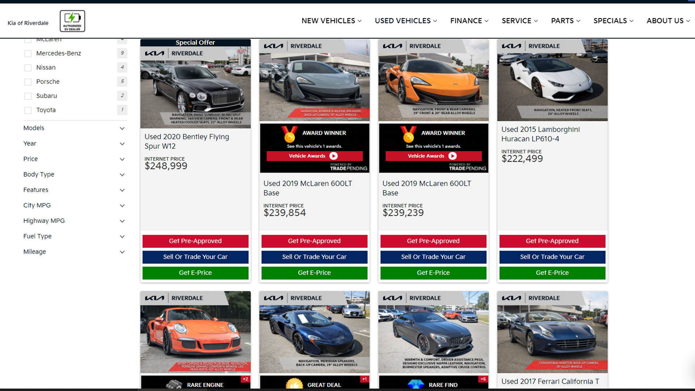Click Rare Engine badge icon on orange Porsche
Image resolution: width=695 pixels, height=391 pixels.
[x=174, y=384]
